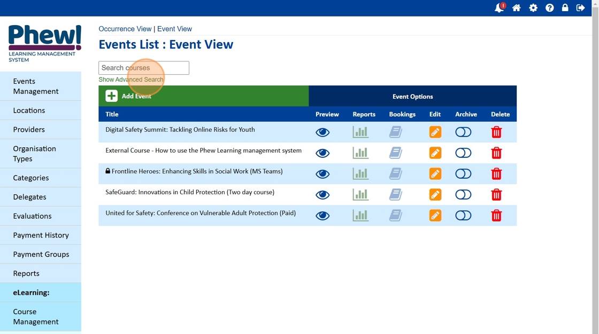Toggle archive for Frontline Heroes event
Viewport: 599px width, 334px height.
[x=463, y=173]
